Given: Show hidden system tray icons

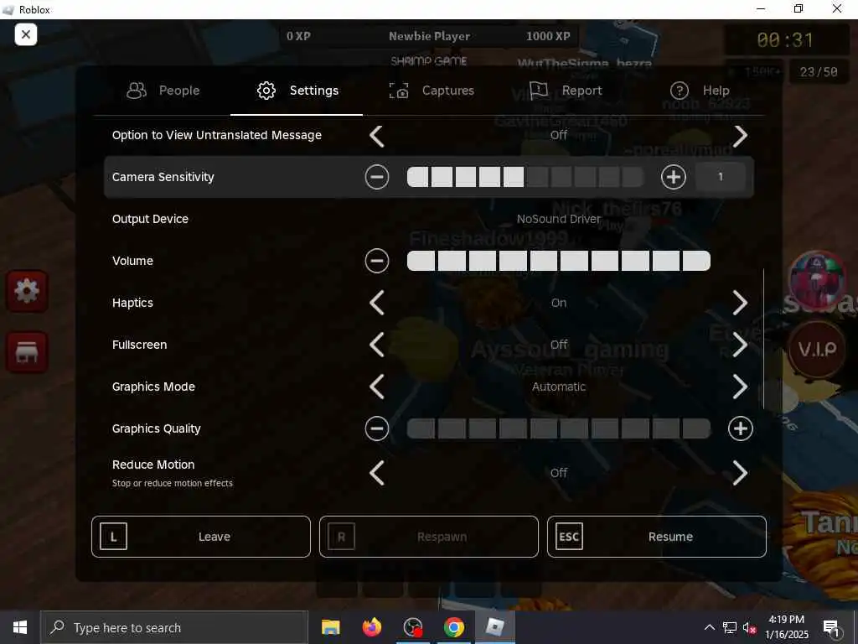Looking at the screenshot, I should (709, 627).
